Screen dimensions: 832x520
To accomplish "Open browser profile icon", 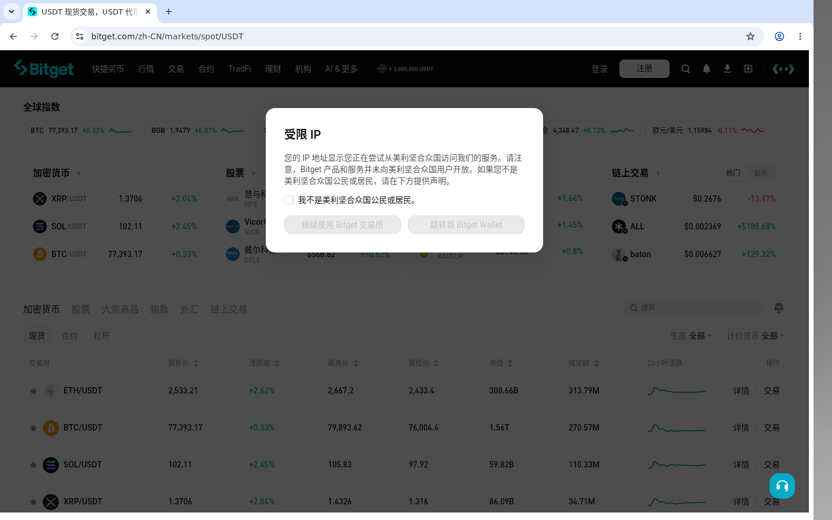I will (779, 36).
